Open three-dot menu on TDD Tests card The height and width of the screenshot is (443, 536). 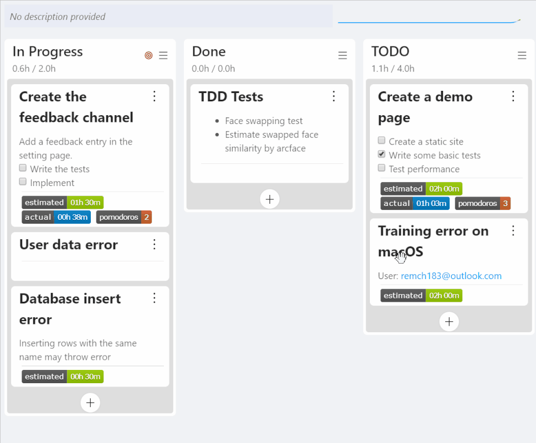click(334, 96)
